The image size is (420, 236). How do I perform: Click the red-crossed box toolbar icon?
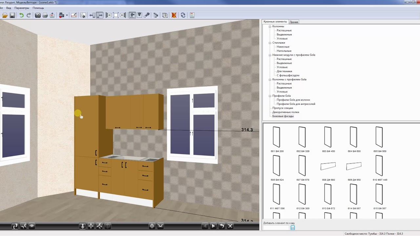174,15
